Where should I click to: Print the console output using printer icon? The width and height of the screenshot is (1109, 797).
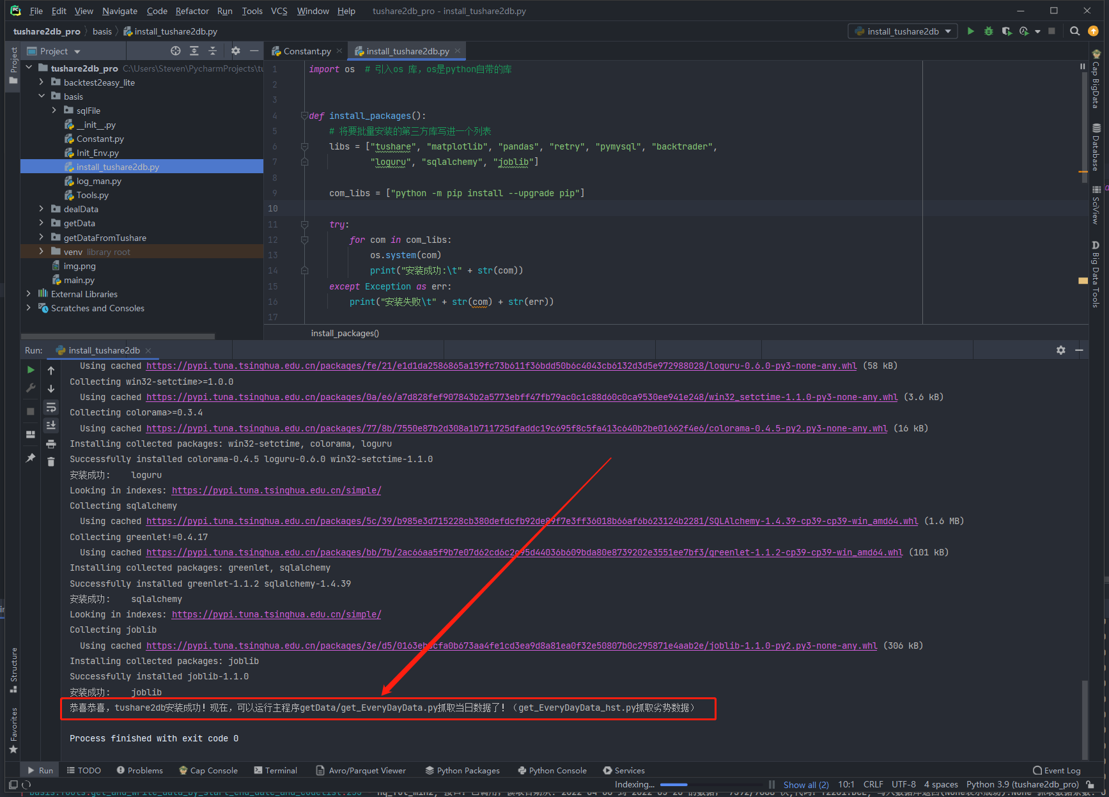point(51,444)
